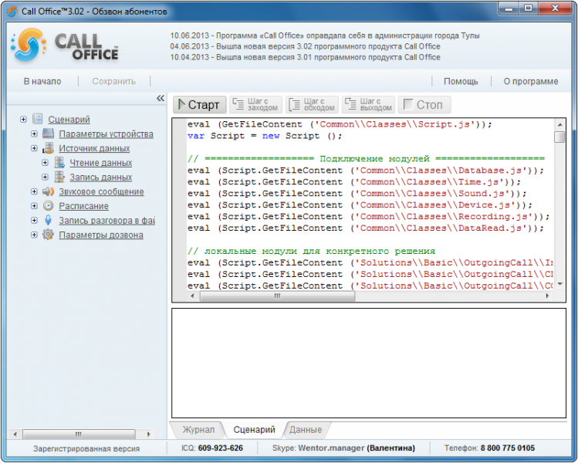
Task: Click the Расписание clock icon
Action: (48, 206)
